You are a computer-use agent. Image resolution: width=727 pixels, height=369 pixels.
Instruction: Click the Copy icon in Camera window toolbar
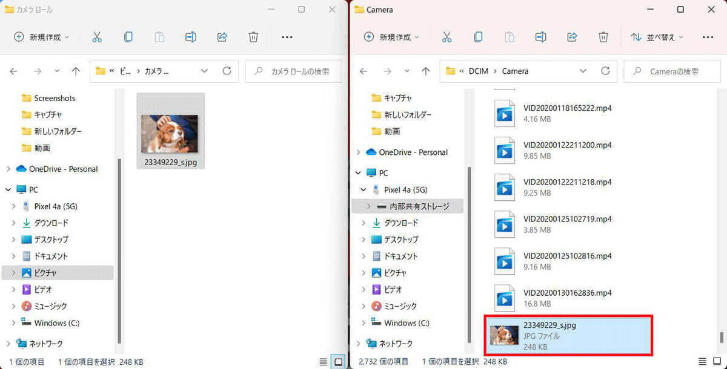pyautogui.click(x=479, y=37)
